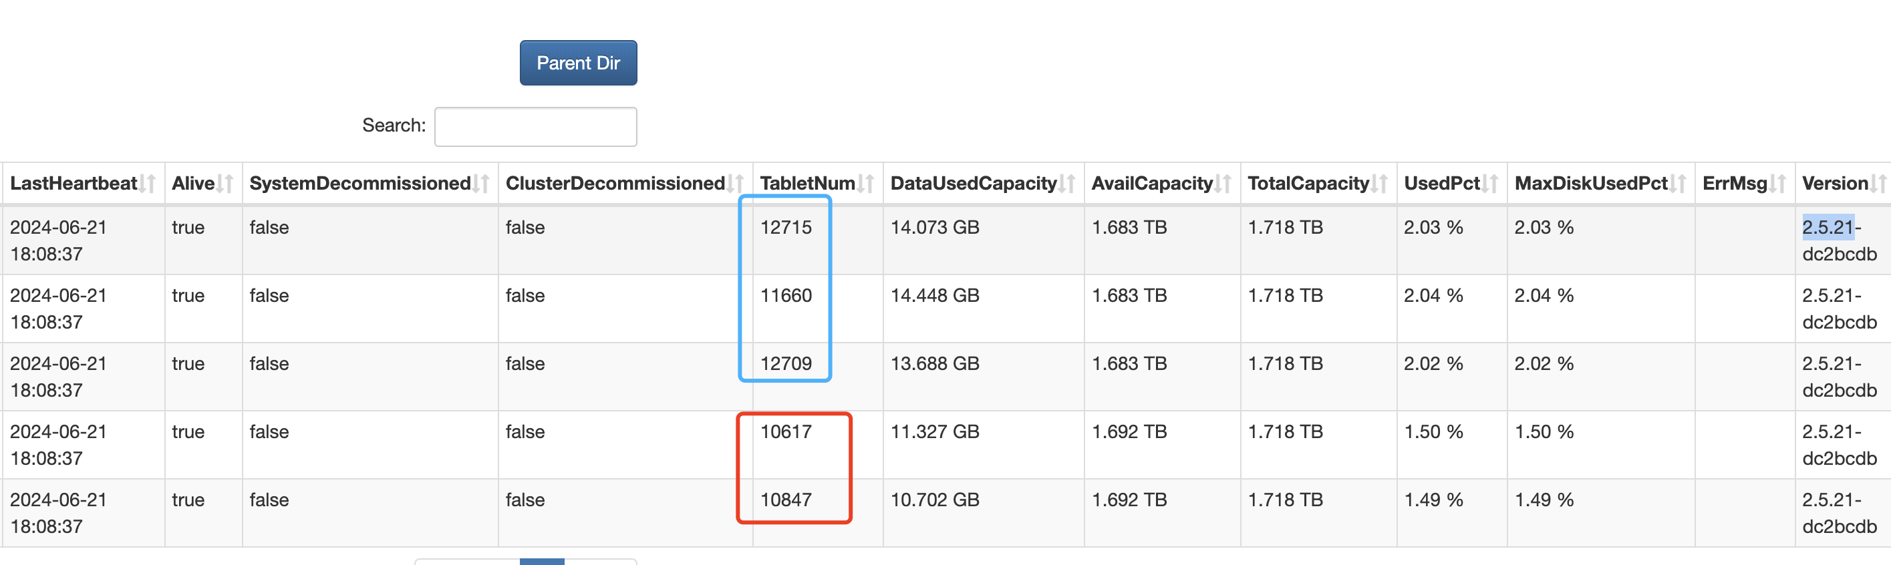Screen dimensions: 1891x565
Task: Sort by MaxDiskUsedPct column arrows
Action: point(1678,184)
